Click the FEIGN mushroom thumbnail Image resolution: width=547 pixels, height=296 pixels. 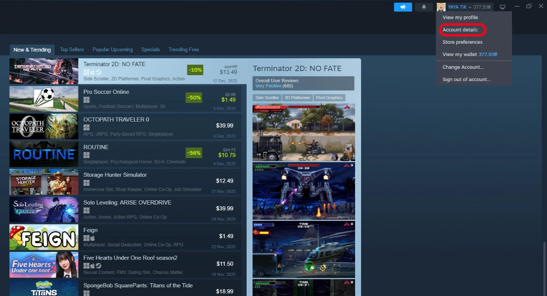click(44, 237)
